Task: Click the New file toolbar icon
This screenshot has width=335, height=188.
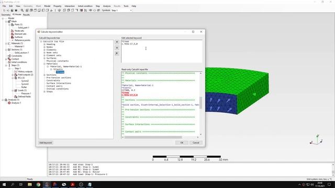Action: tap(4, 10)
